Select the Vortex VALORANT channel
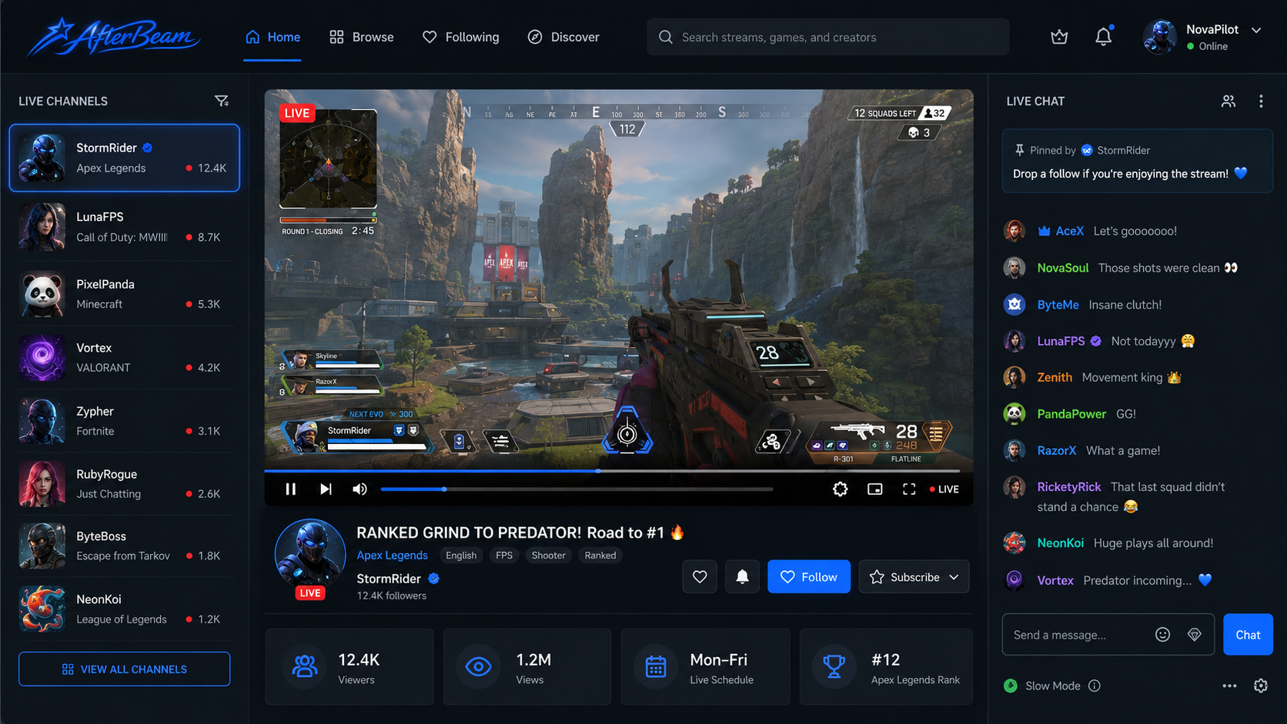1287x724 pixels. pos(125,358)
